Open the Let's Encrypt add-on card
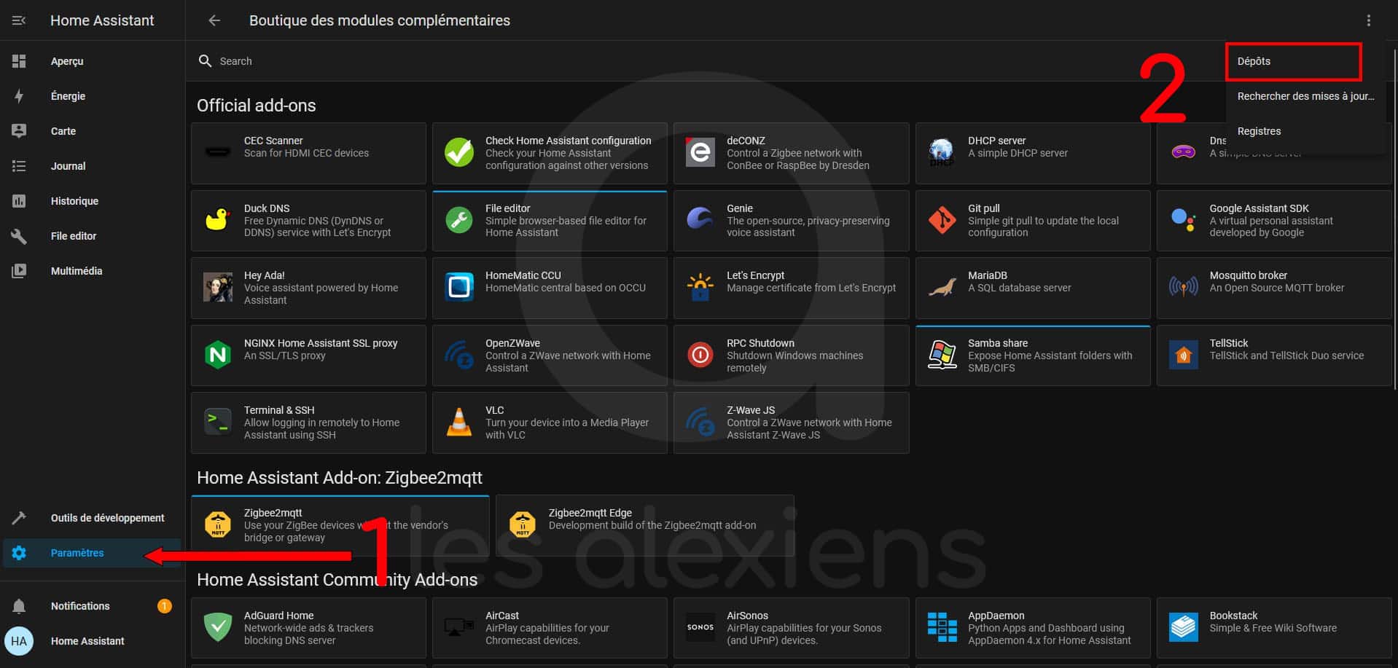 coord(791,288)
